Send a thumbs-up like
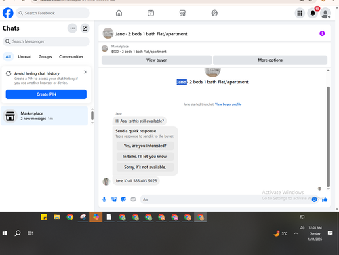This screenshot has width=339, height=255. [x=325, y=199]
